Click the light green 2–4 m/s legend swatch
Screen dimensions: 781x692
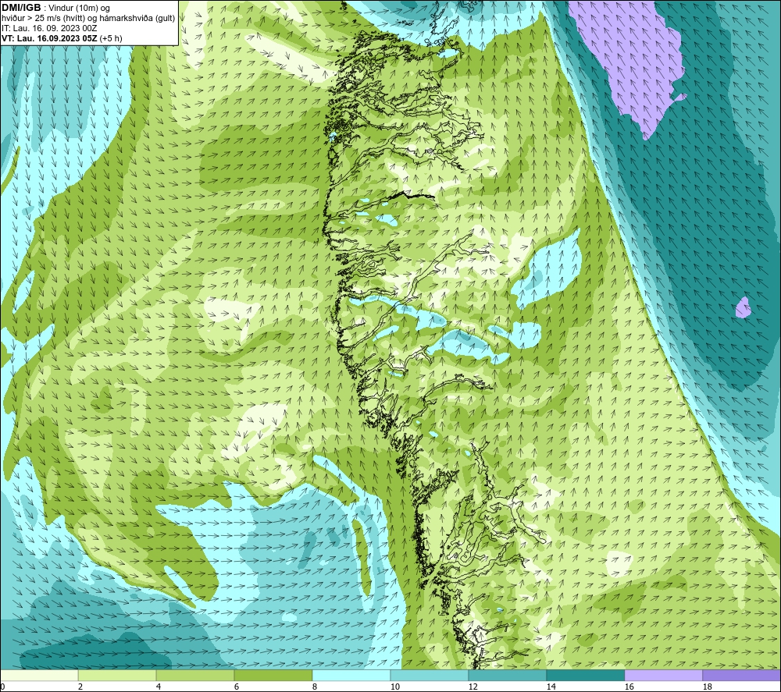click(117, 675)
